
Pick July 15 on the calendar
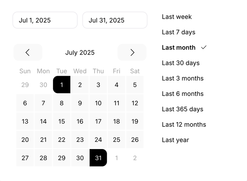[61, 121]
